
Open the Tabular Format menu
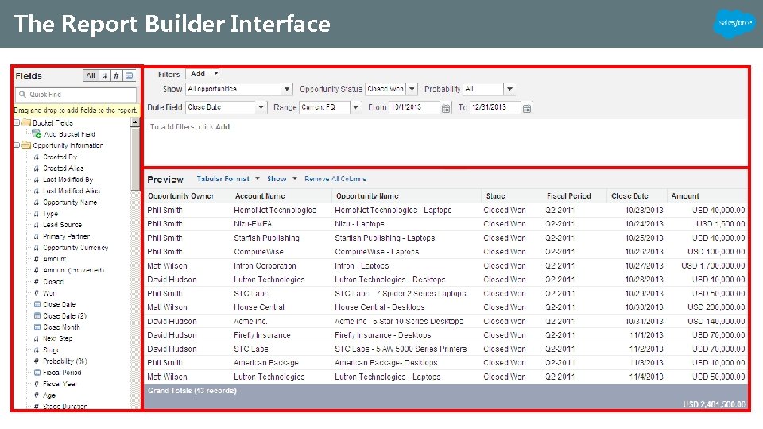coord(228,179)
